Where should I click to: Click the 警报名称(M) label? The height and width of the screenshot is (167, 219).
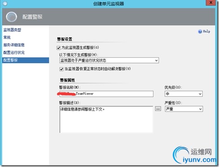click(70, 87)
